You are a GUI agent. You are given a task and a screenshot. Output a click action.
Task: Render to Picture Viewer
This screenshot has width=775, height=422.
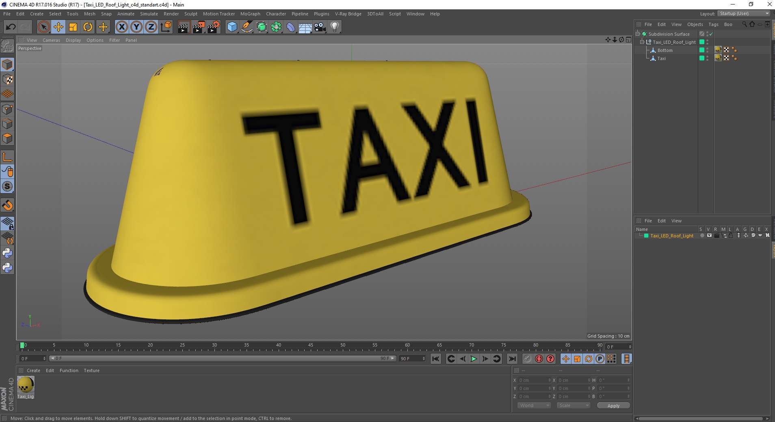pos(199,27)
